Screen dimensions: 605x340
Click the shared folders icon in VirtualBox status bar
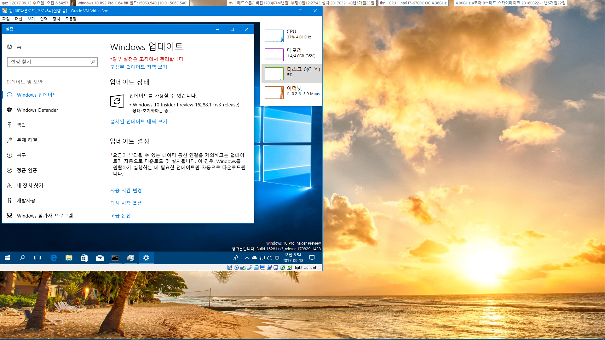[x=256, y=268]
